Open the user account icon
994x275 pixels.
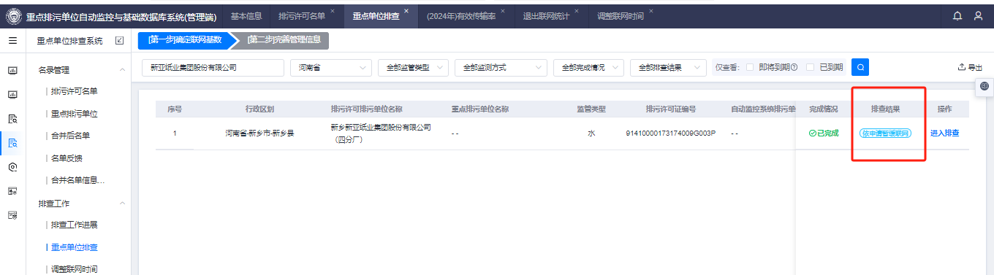978,15
